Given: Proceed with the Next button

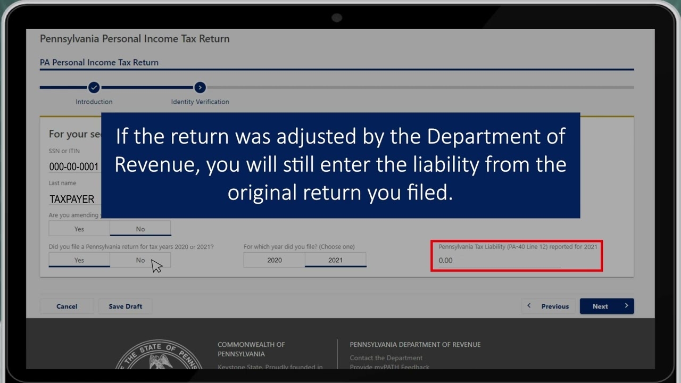Looking at the screenshot, I should pyautogui.click(x=607, y=306).
